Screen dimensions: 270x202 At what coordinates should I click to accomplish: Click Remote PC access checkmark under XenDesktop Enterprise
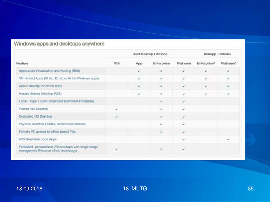tap(161, 132)
